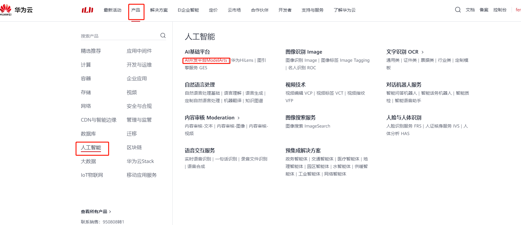
Task: Open the 产品 menu tab
Action: tap(136, 10)
